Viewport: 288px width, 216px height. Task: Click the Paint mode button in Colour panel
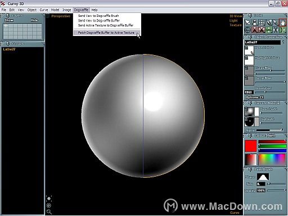(x=271, y=136)
